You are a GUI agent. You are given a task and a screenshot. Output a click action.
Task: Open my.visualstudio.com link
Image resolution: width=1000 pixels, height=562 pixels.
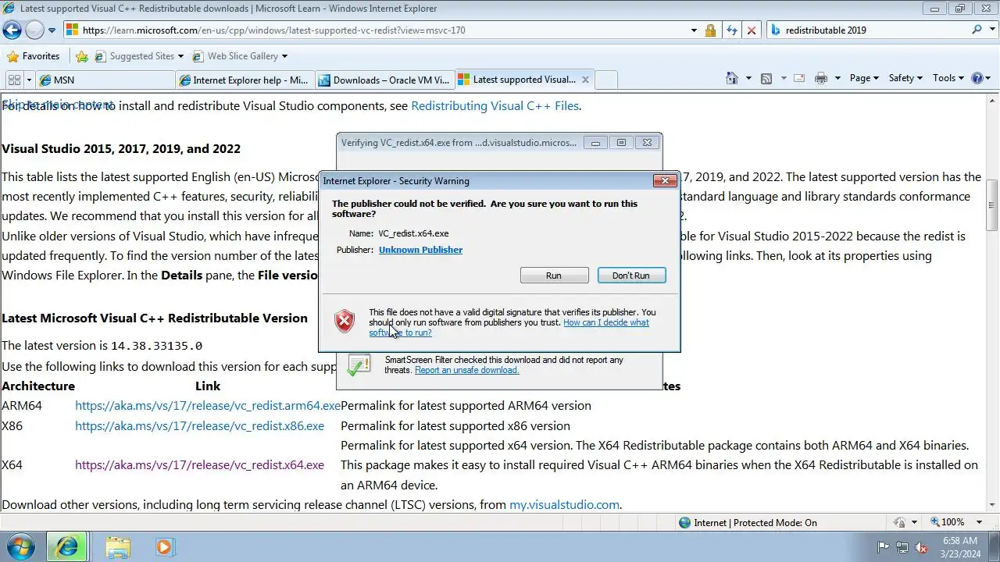pyautogui.click(x=565, y=505)
